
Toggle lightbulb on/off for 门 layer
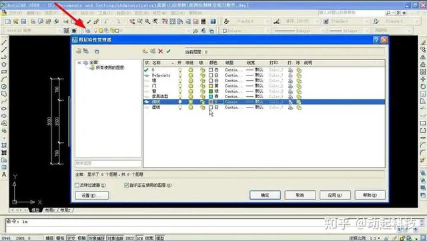(180, 86)
